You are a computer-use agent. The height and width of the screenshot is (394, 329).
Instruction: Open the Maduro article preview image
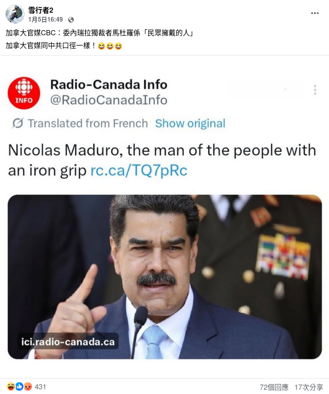(165, 276)
